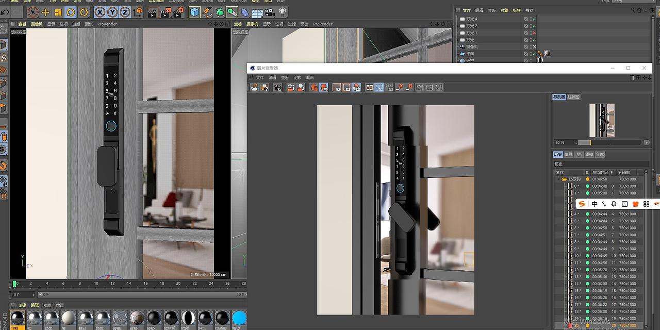This screenshot has height=330, width=660.
Task: Switch to 历史 tab
Action: (558, 154)
